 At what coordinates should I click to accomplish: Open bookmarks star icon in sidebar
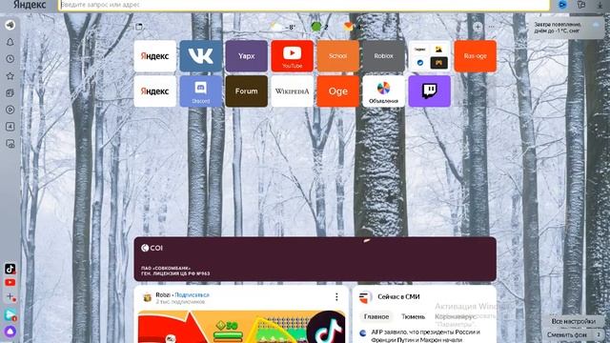point(10,76)
